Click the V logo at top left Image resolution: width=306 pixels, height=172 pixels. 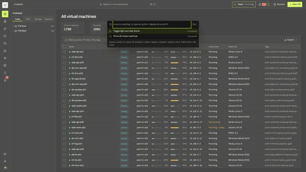pos(5,5)
